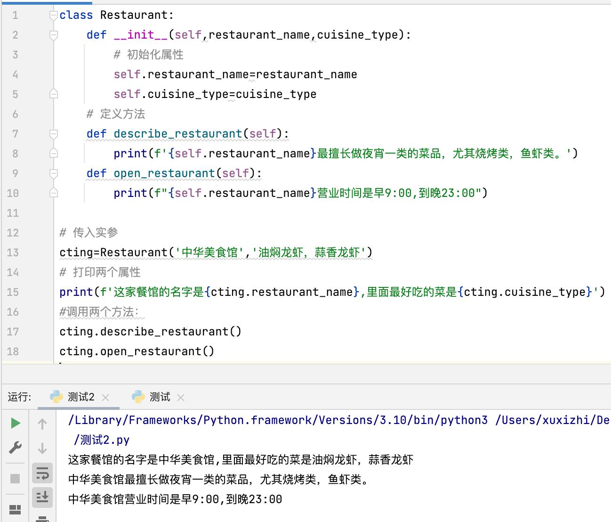Click the Python icon on 测试 tab
611x522 pixels.
[137, 397]
